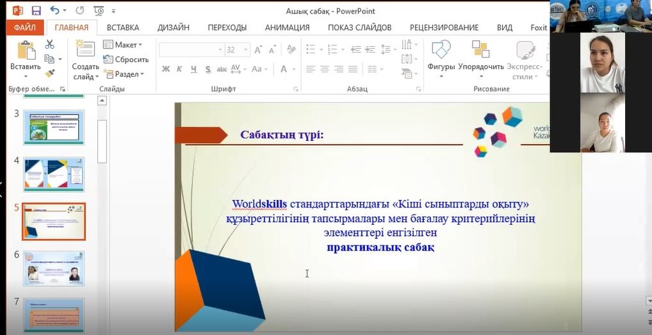Screen dimensions: 652x335
Task: Toggle underline Ч formatting
Action: (x=193, y=69)
